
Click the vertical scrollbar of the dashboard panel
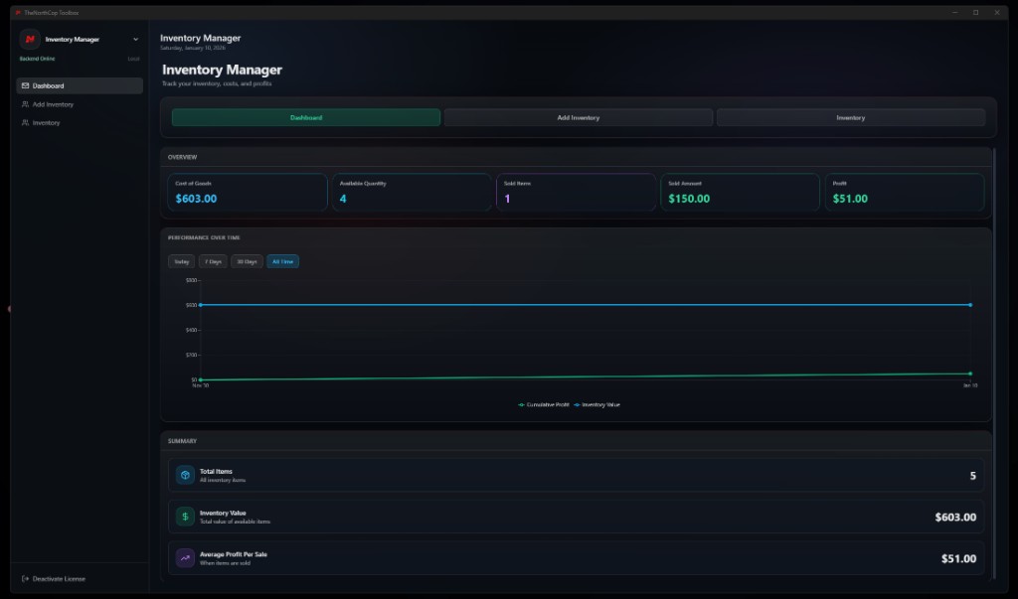click(994, 364)
